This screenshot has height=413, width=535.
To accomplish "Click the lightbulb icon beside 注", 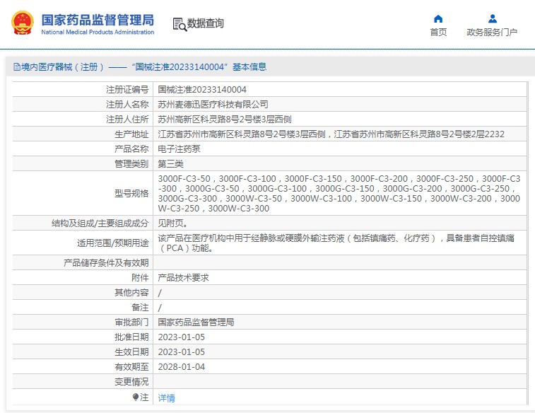I will tap(136, 397).
